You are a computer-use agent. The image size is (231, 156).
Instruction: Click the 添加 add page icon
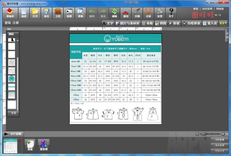coord(30,145)
